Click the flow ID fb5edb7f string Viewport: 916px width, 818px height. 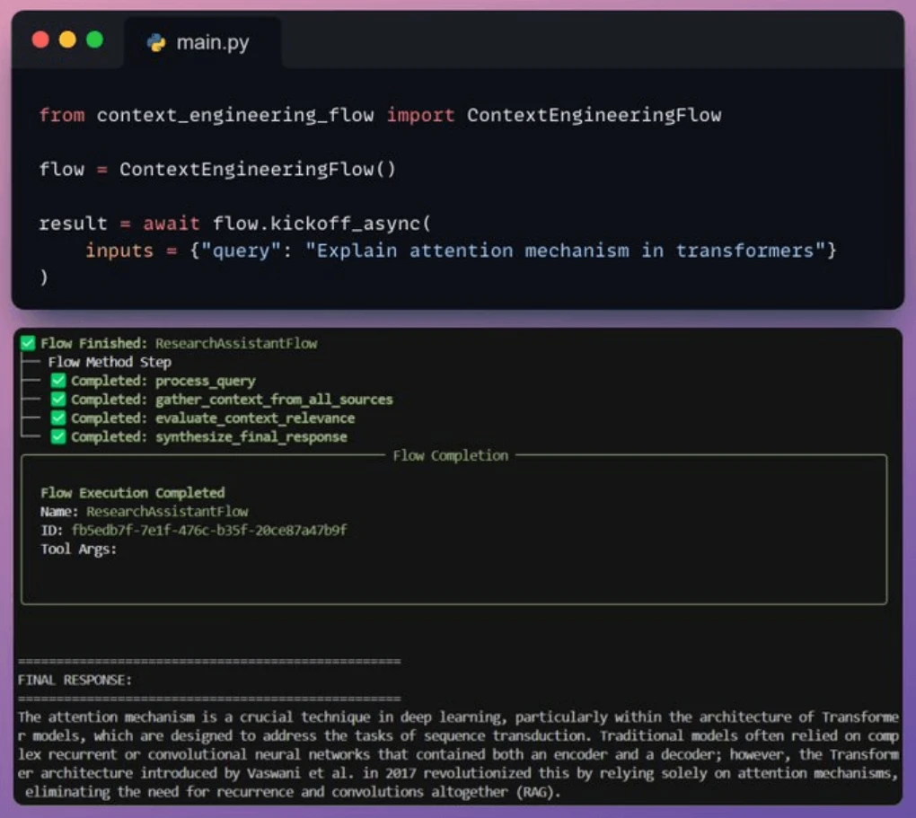coord(209,530)
